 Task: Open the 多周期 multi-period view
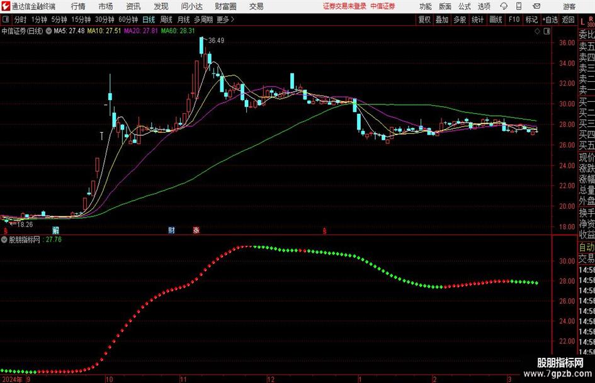click(203, 19)
